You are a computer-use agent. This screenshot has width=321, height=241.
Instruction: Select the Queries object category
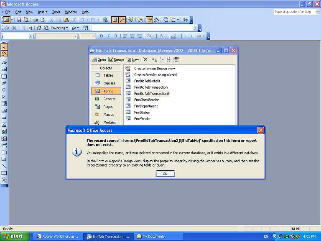click(x=106, y=83)
